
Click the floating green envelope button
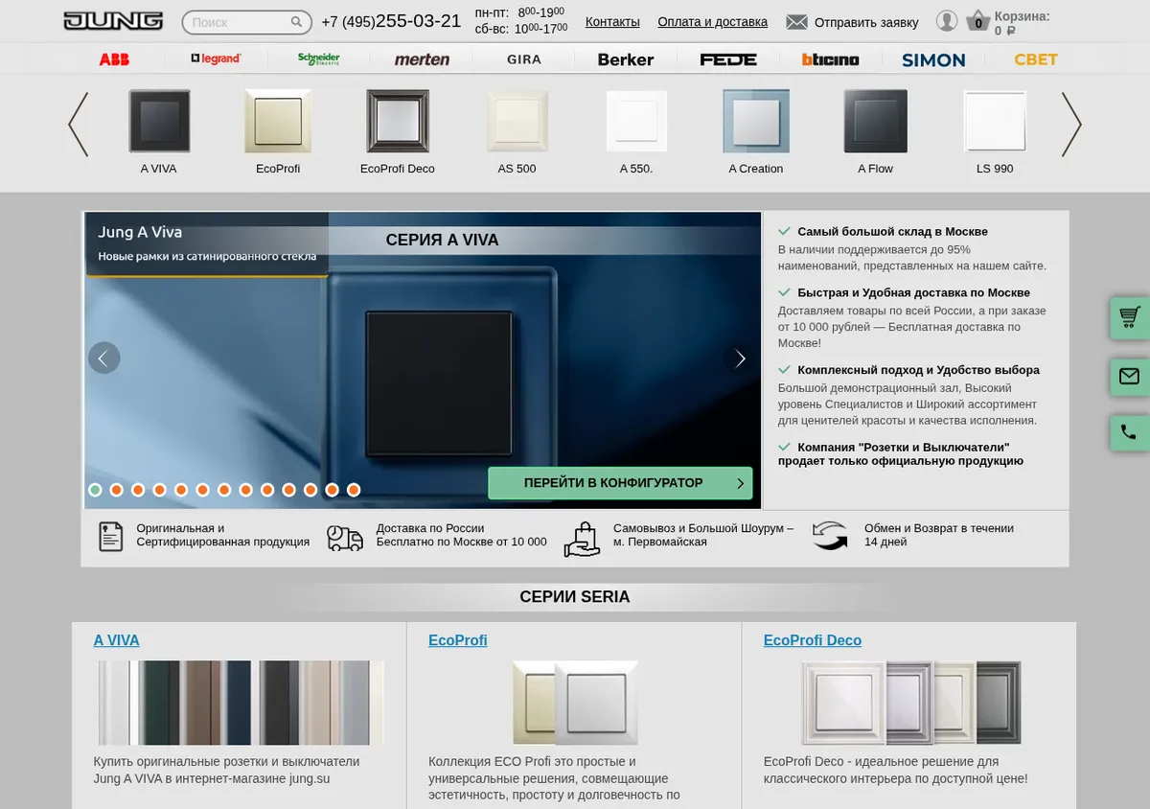(1130, 377)
